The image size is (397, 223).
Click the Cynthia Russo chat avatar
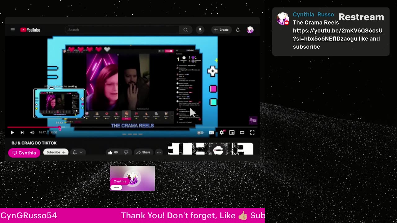pos(283,19)
